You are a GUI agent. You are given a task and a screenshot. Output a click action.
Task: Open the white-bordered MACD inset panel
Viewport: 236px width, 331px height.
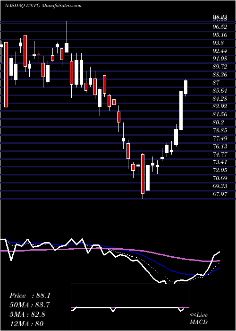click(x=130, y=307)
